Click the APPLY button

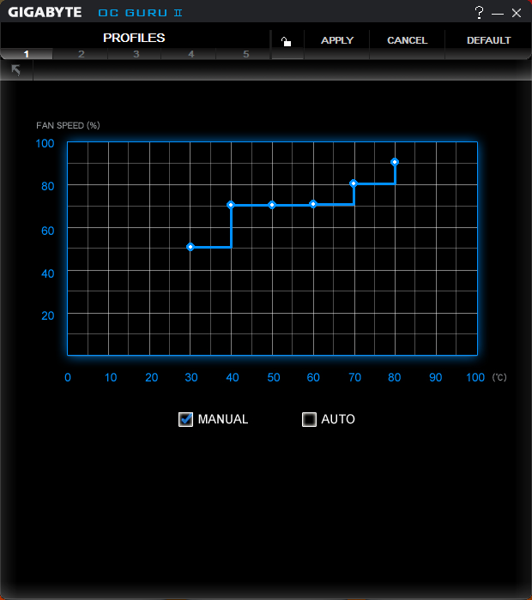pos(337,40)
